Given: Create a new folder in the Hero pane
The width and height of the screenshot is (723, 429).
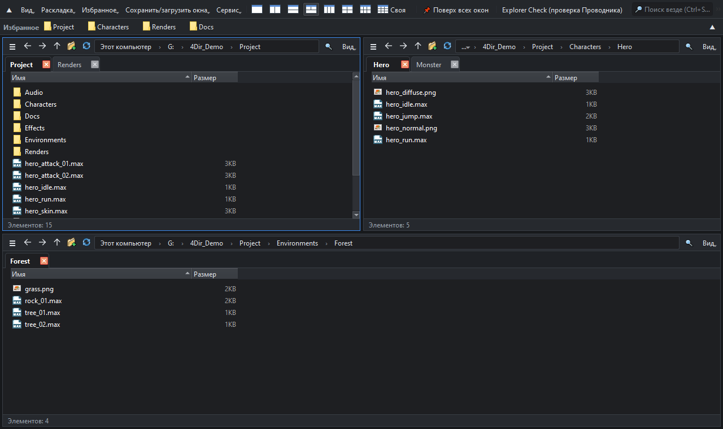Looking at the screenshot, I should (x=433, y=46).
